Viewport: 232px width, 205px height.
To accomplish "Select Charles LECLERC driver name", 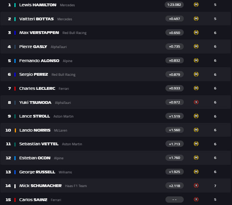I will (37, 89).
